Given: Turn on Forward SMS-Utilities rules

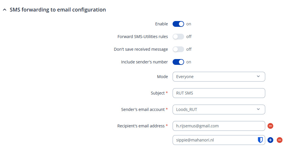Looking at the screenshot, I should click(x=178, y=37).
